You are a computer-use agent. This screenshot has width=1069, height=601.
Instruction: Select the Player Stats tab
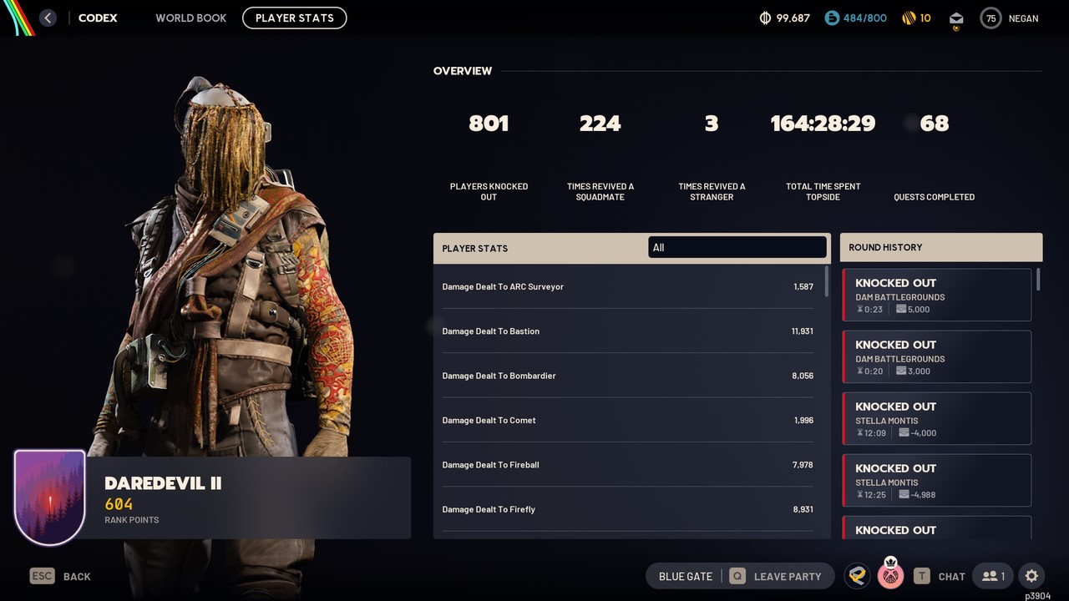pos(295,18)
